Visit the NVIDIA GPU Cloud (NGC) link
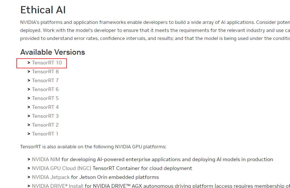Viewport: 290px width, 188px height. click(62, 168)
